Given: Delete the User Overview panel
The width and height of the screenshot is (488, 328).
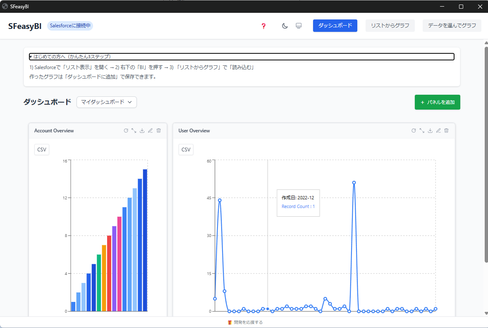Looking at the screenshot, I should point(446,130).
